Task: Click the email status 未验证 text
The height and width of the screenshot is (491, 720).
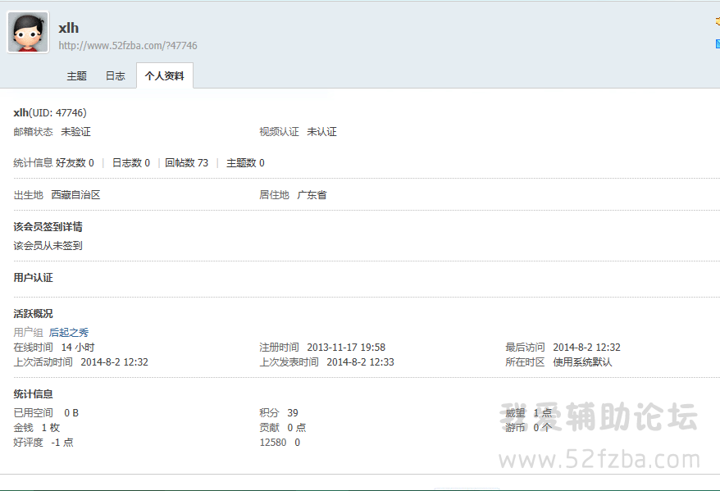Action: (x=75, y=132)
